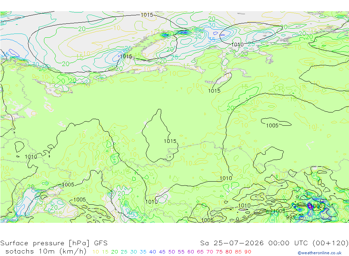Select the 30 value in isotachs legend

(134, 252)
